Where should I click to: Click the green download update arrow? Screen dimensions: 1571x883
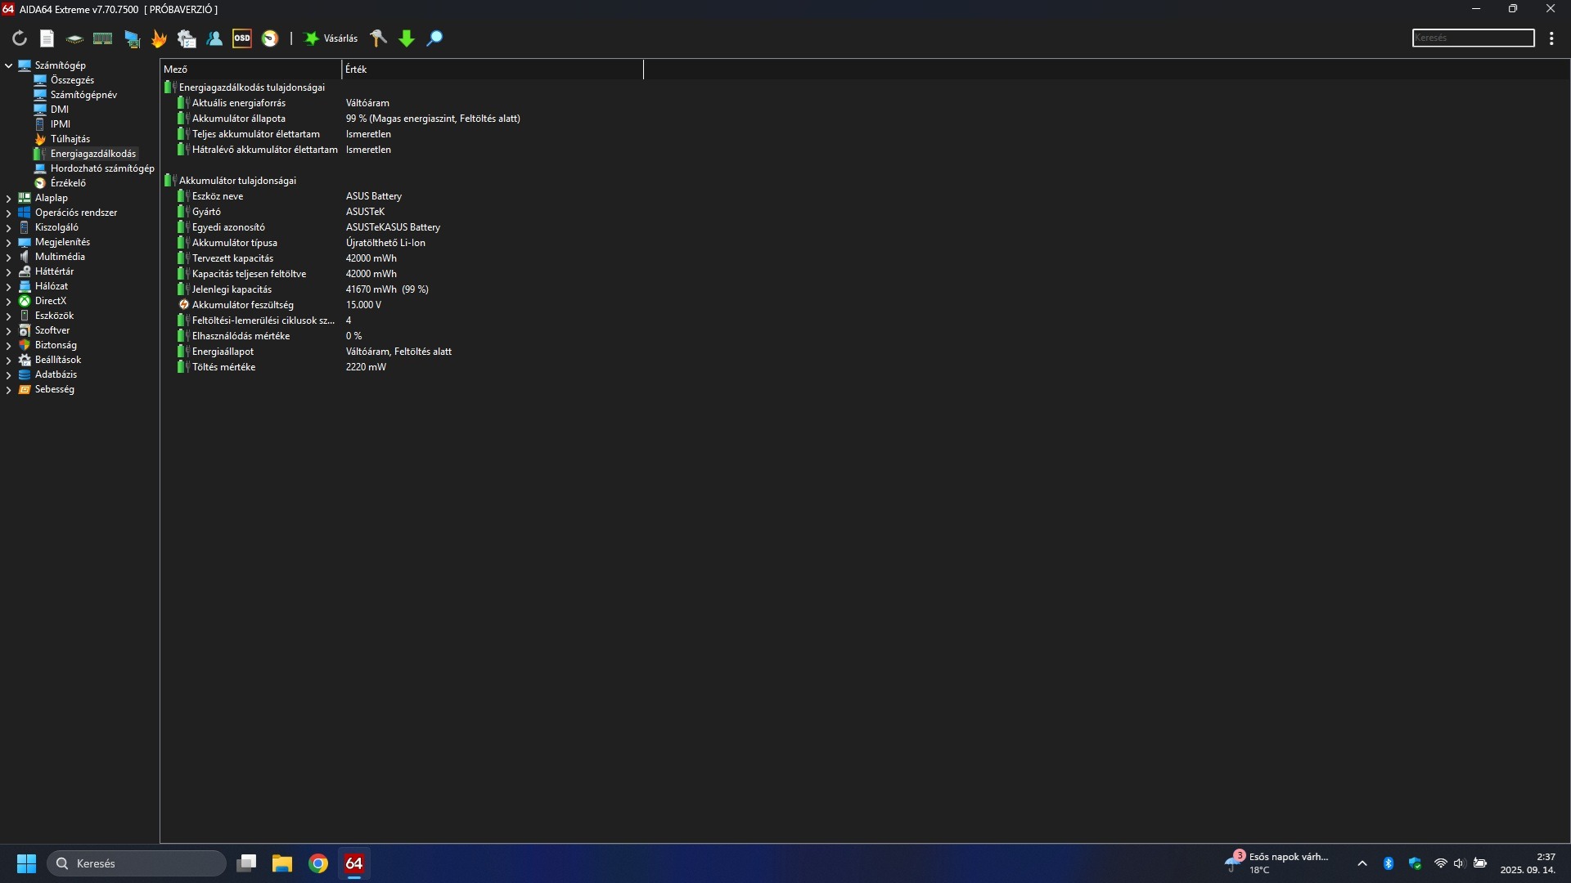[407, 38]
